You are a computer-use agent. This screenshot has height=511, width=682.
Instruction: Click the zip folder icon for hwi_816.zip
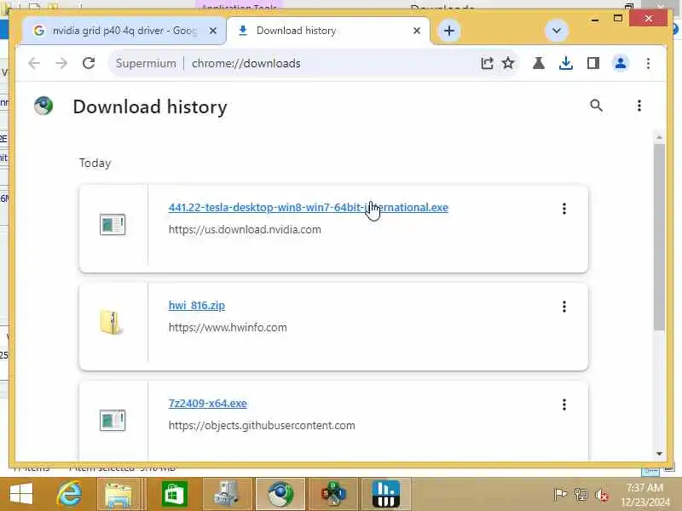point(112,323)
